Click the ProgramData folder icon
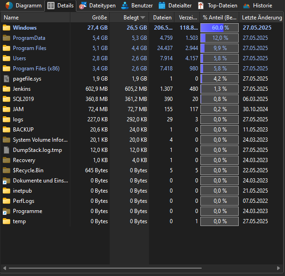 coord(6,38)
